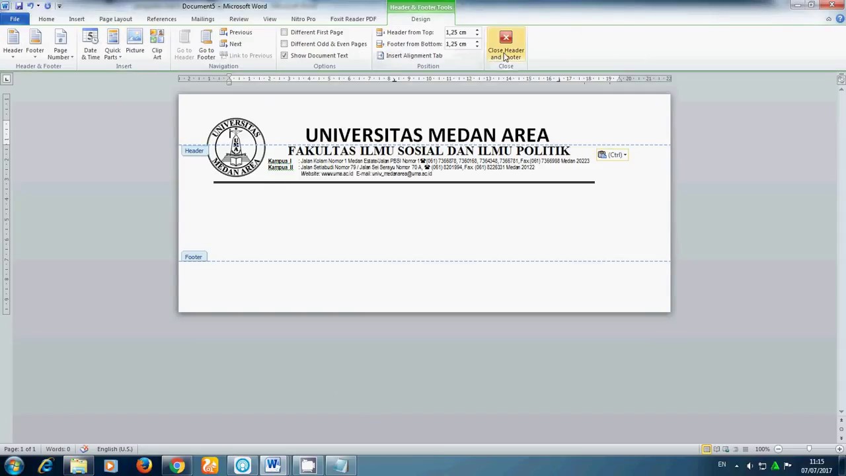Open the Header gallery button
Viewport: 846px width, 476px height.
pos(13,44)
